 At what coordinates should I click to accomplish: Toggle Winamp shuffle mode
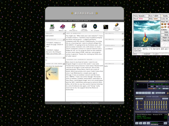[x=158, y=93]
